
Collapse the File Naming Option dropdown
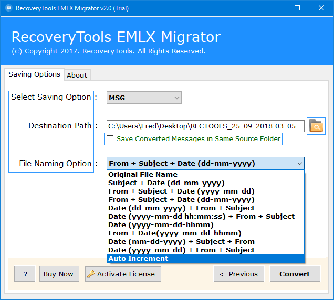(300, 164)
